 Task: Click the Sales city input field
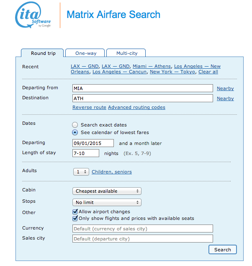point(142,238)
